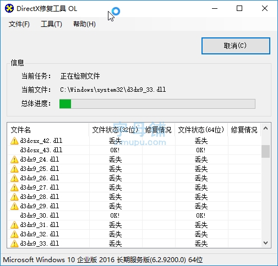278x266 pixels.
Task: Click warning icon beside d3dx9_27.dll
Action: pyautogui.click(x=14, y=187)
